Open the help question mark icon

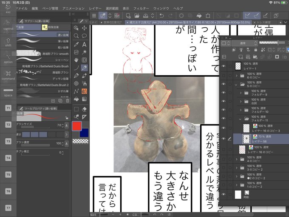pyautogui.click(x=276, y=16)
